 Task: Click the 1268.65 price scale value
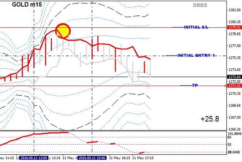234,106
